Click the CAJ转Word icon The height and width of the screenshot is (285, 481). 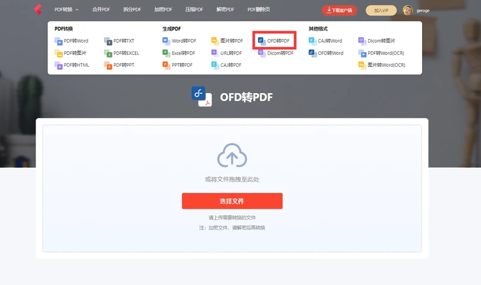click(x=312, y=41)
